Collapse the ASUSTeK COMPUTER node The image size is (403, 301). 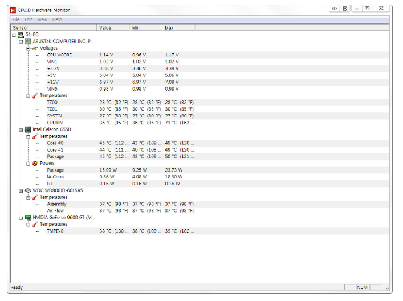click(21, 42)
